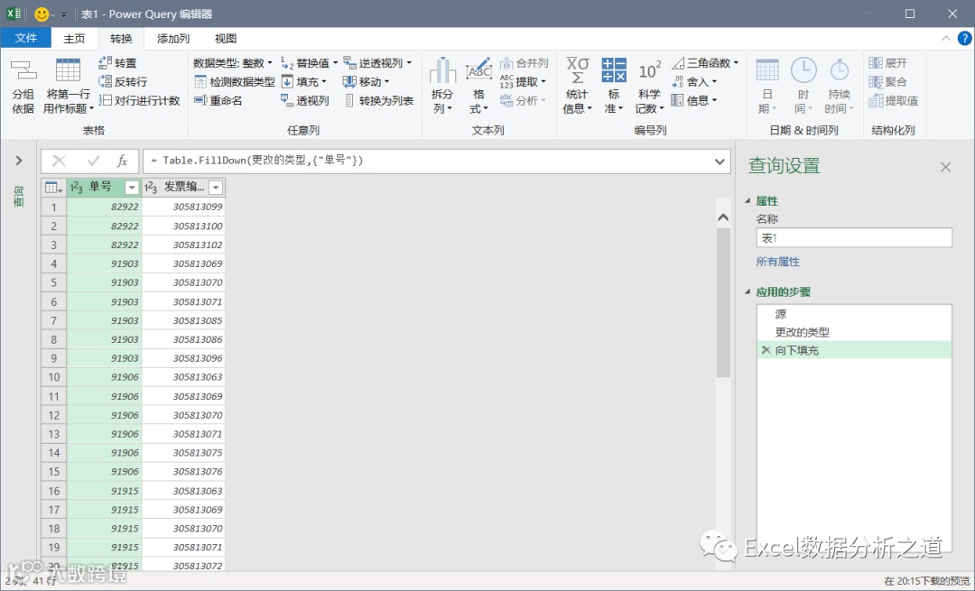Select the 源 applied step
Screen dimensions: 975x591
tap(854, 314)
